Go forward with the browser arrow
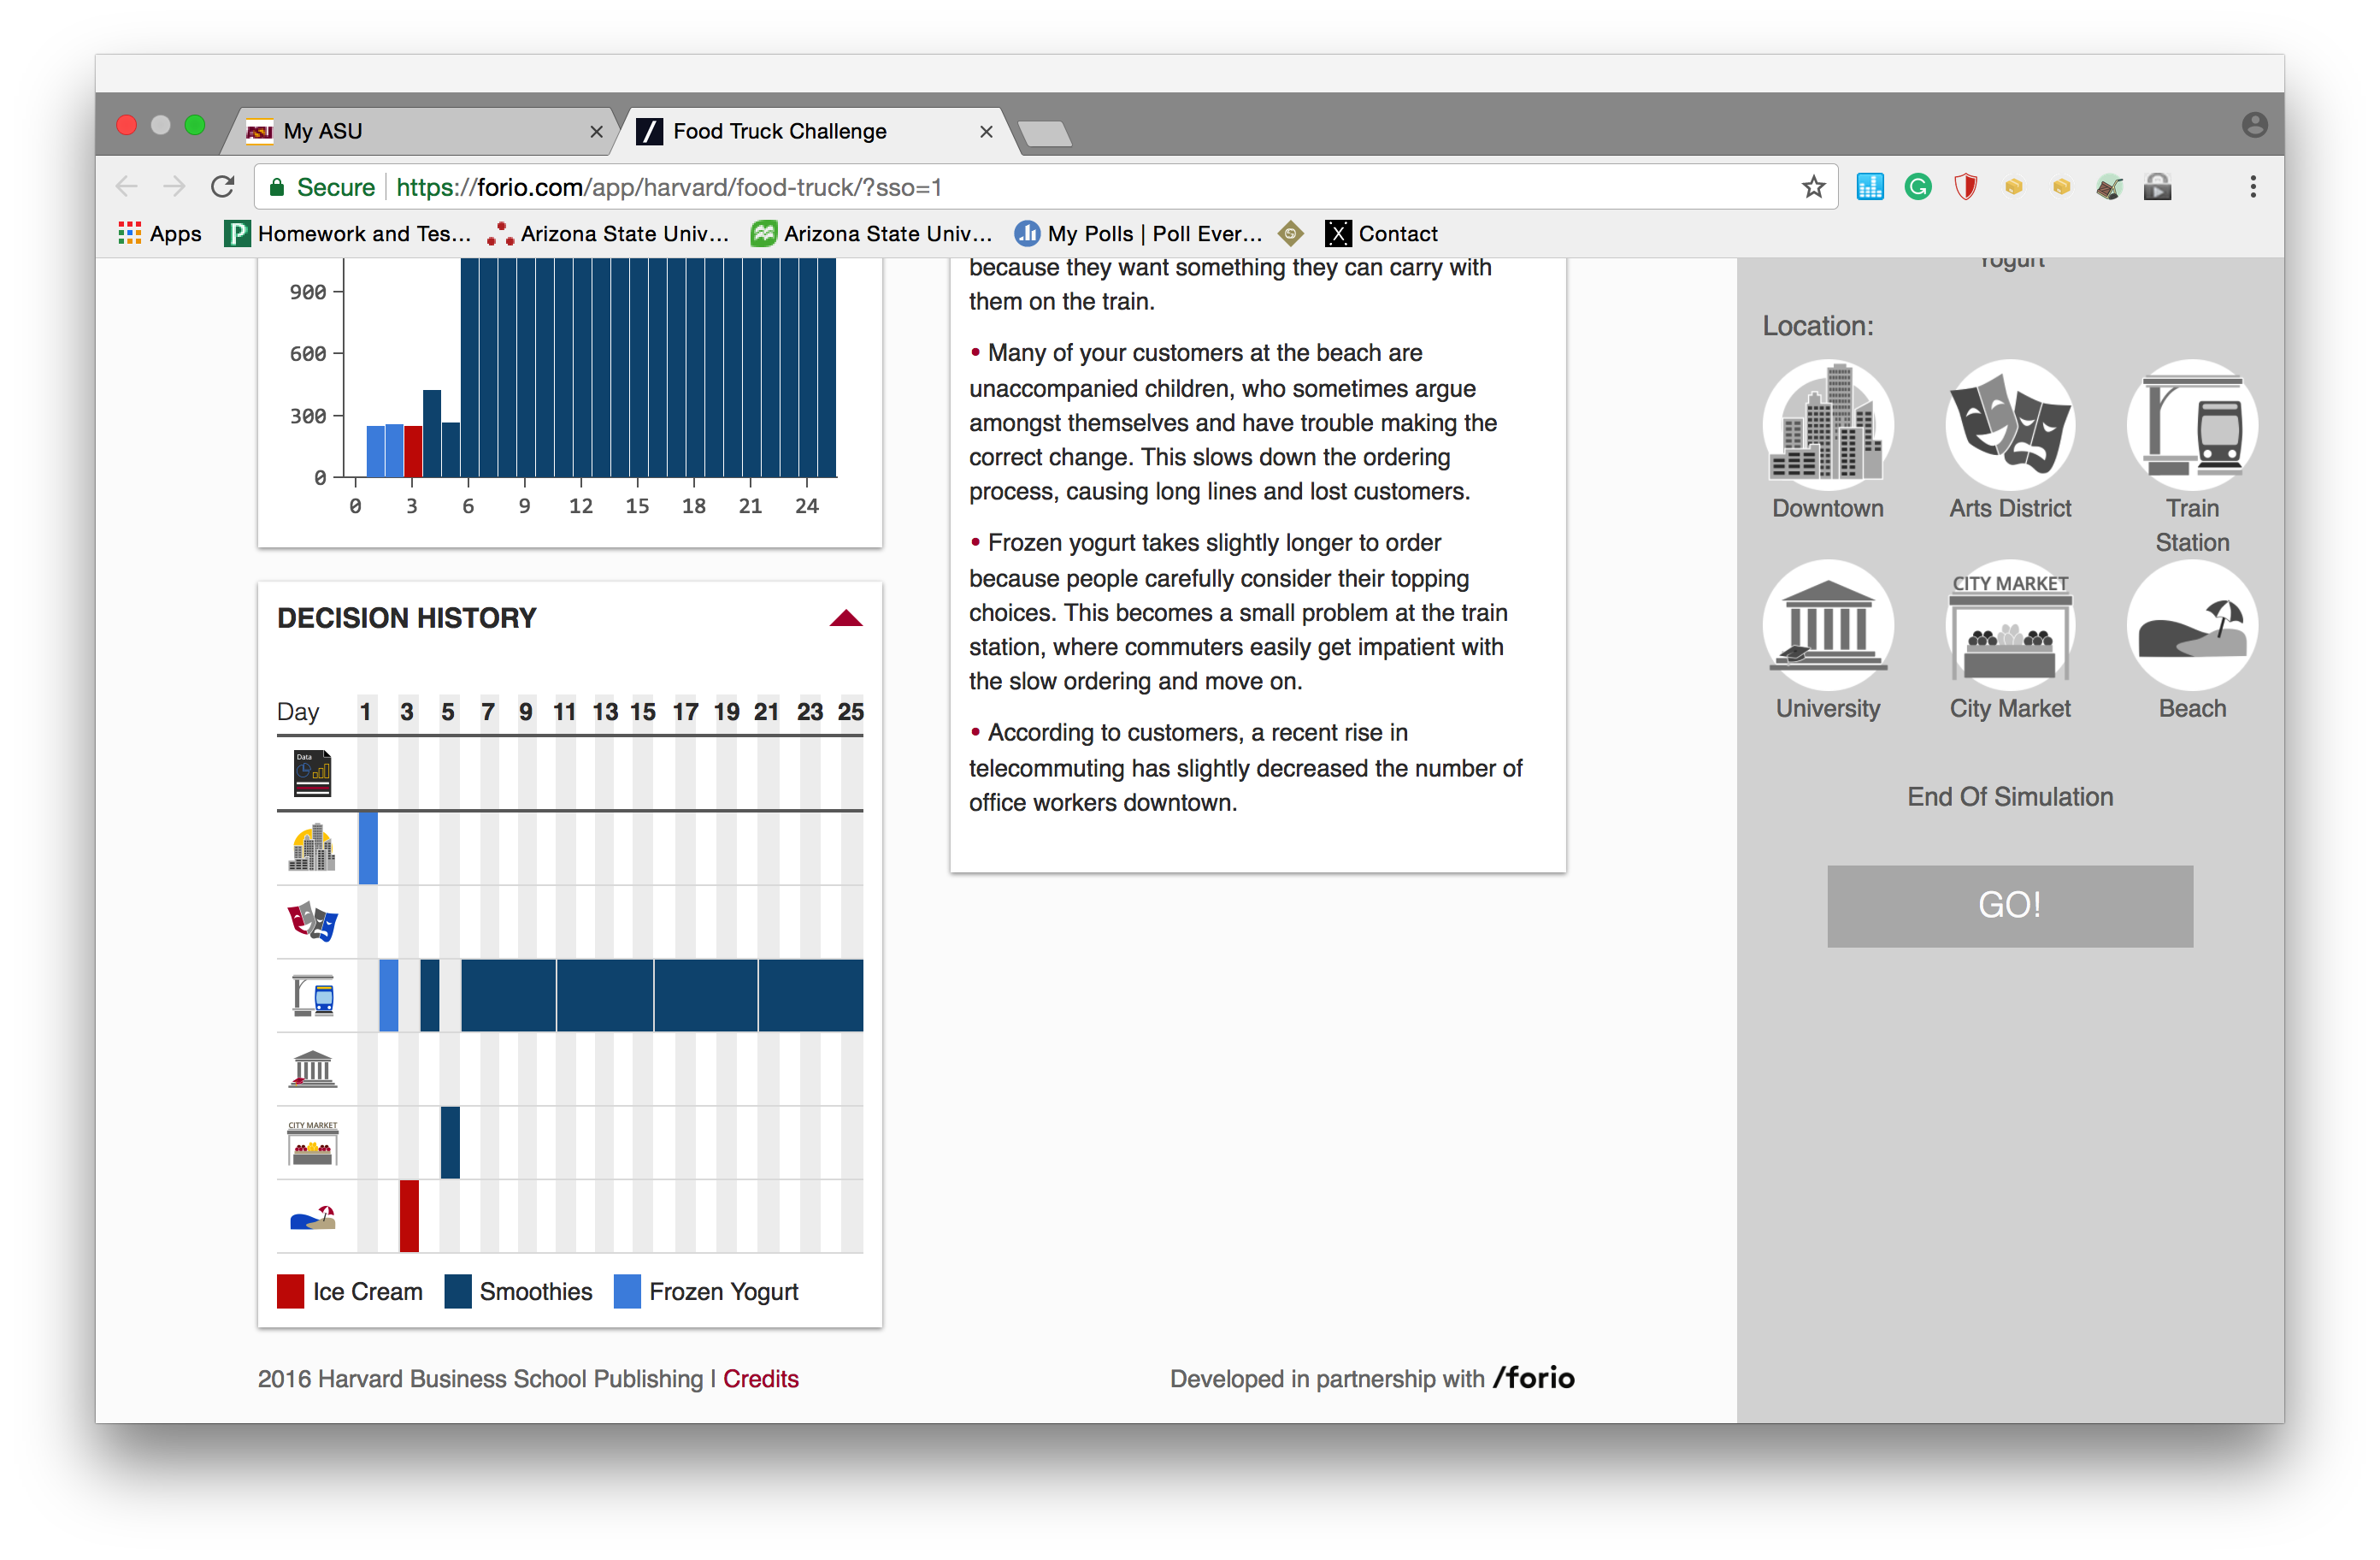The width and height of the screenshot is (2380, 1560). coord(174,187)
